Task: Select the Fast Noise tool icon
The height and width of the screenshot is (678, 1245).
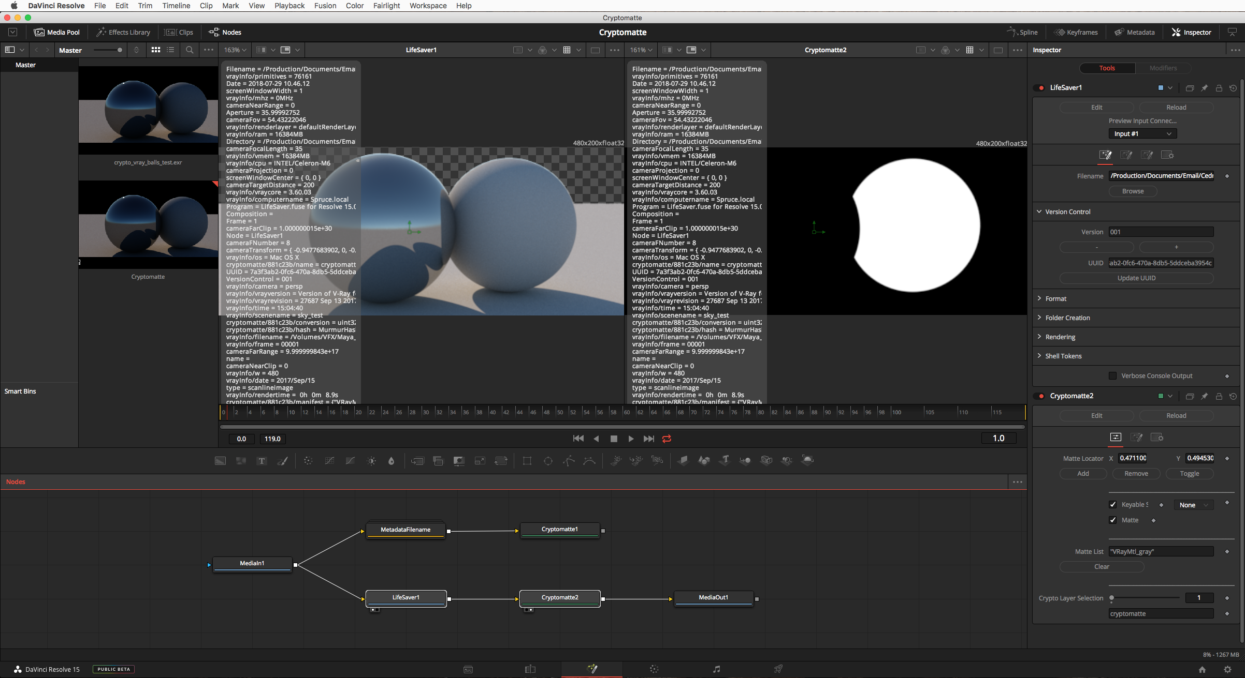Action: tap(241, 460)
